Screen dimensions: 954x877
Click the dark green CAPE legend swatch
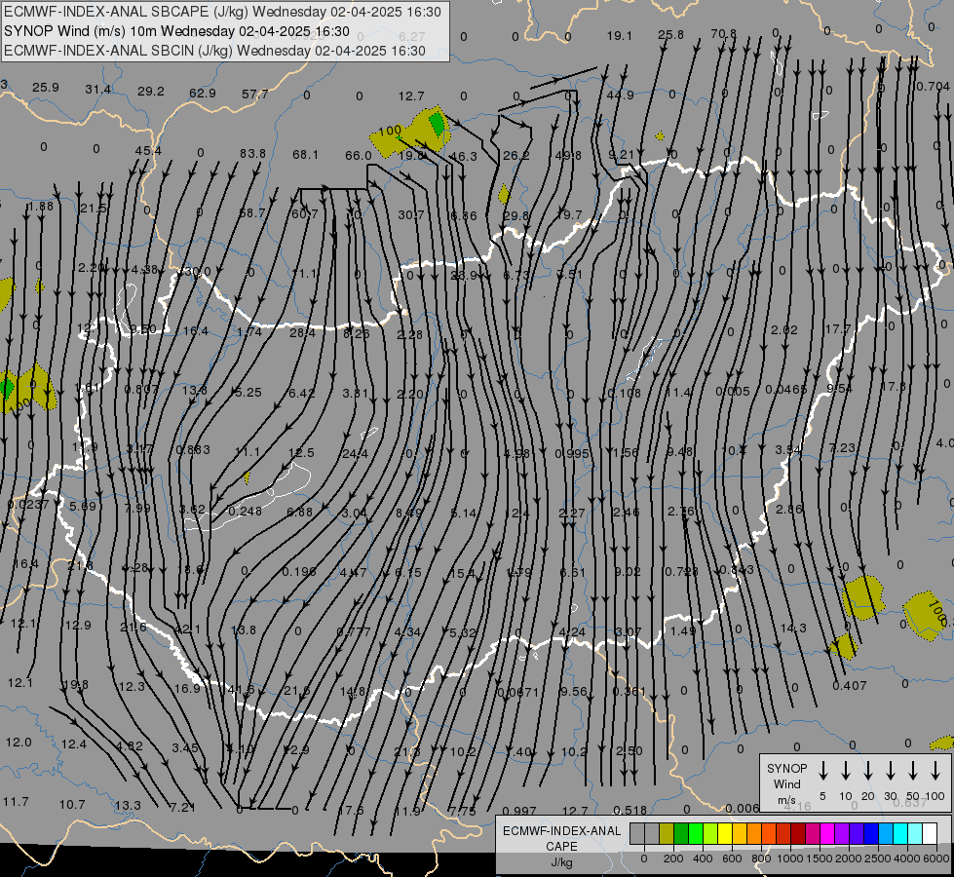coord(681,833)
